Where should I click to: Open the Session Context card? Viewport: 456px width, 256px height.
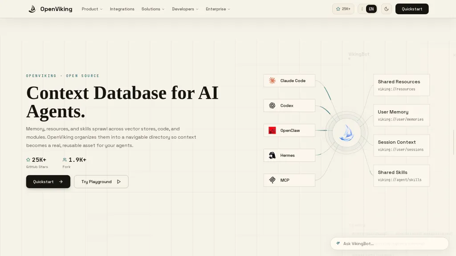click(x=401, y=145)
